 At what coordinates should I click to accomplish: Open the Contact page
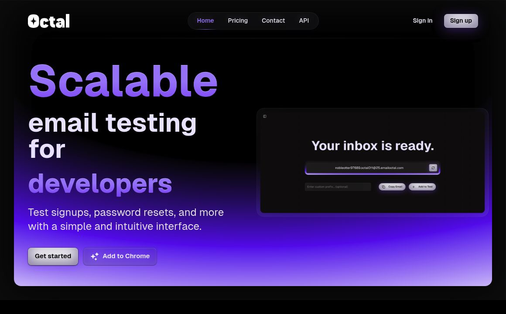pyautogui.click(x=273, y=20)
